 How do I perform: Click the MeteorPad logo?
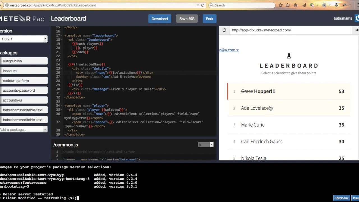(x=22, y=19)
